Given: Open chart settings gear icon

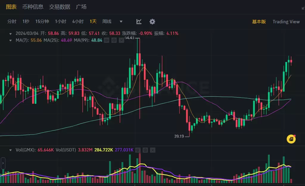Looking at the screenshot, I should [152, 21].
